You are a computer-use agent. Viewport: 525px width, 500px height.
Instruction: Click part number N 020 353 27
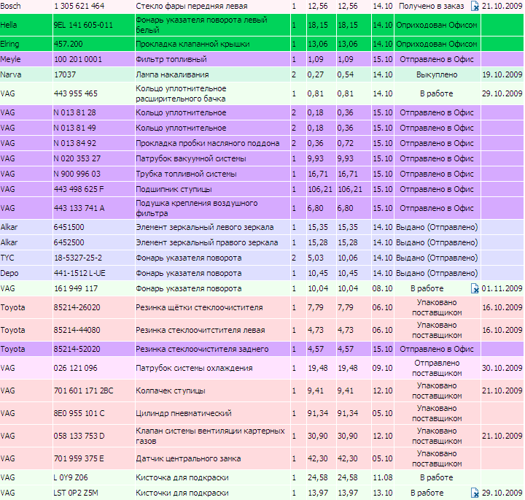pyautogui.click(x=77, y=158)
